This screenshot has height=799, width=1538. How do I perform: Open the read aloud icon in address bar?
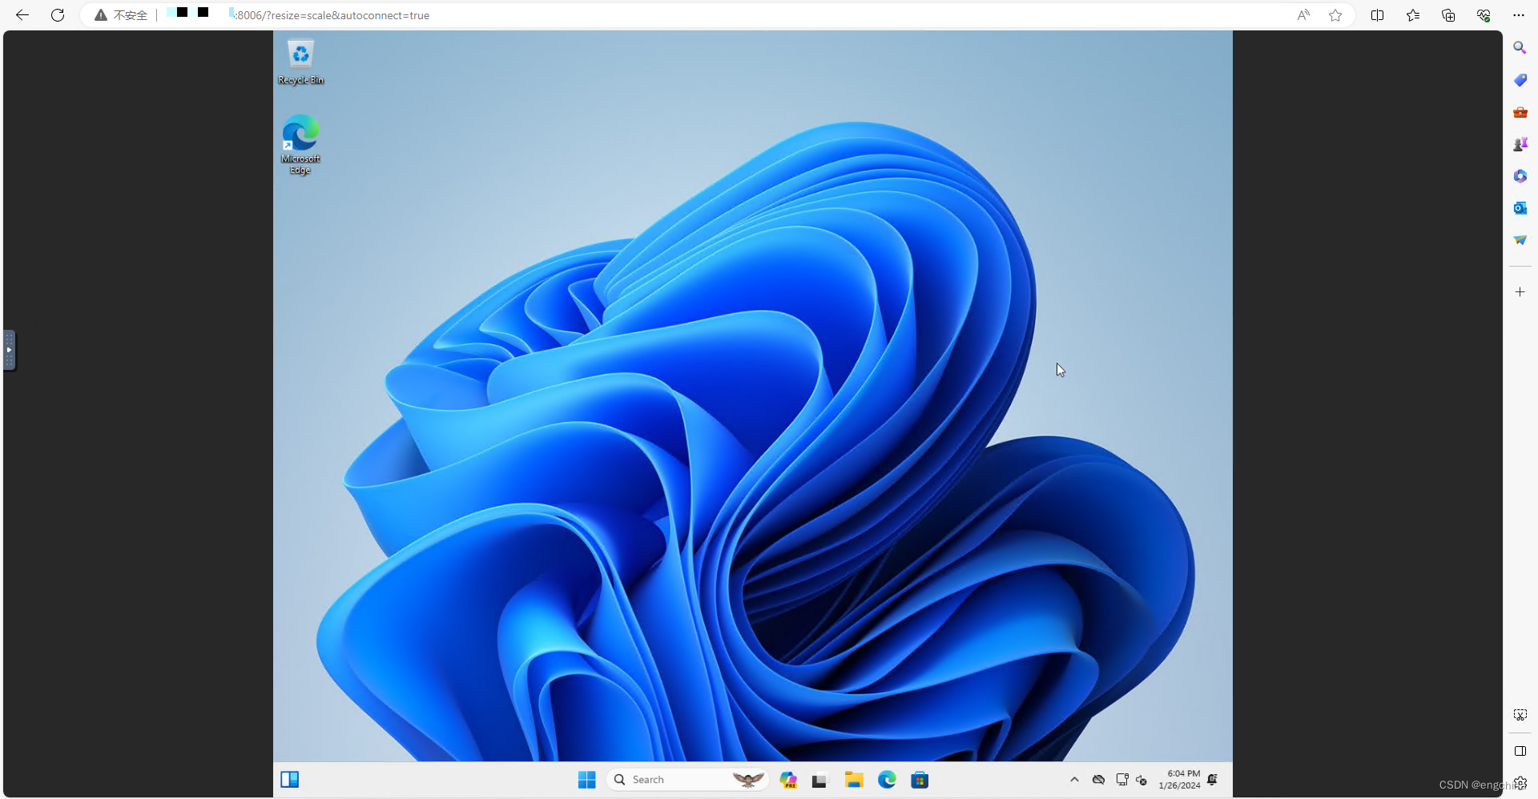tap(1303, 15)
